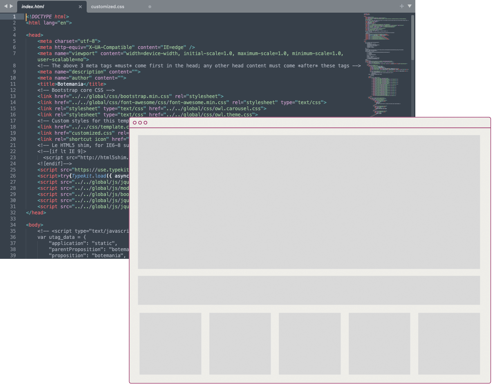Open the customized.css tab
This screenshot has height=385, width=493.
(108, 7)
